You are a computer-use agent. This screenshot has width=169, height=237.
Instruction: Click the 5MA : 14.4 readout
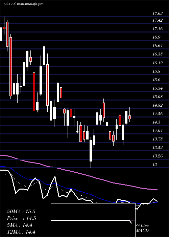20,225
